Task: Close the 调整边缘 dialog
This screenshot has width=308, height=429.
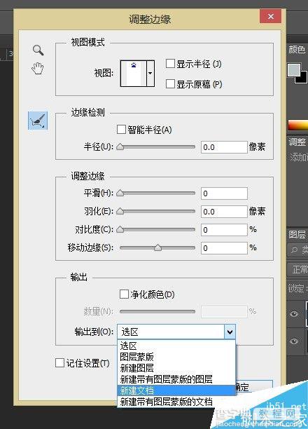Action: [271, 16]
